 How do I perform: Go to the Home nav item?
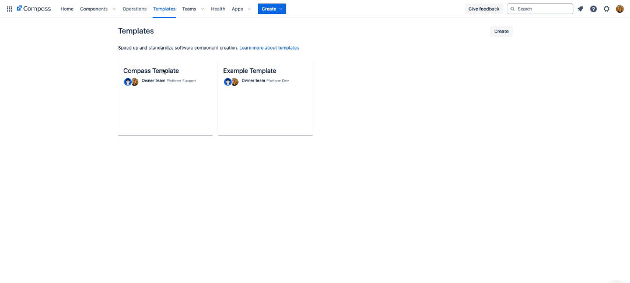(67, 9)
